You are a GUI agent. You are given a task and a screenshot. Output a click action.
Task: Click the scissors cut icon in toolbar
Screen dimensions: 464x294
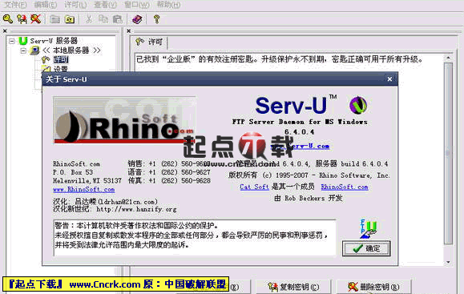tap(88, 19)
